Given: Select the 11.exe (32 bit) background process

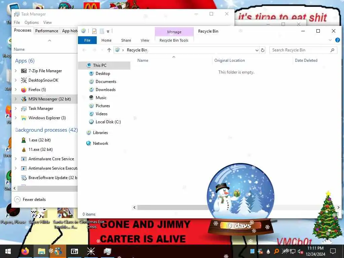Looking at the screenshot, I should pos(45,149).
